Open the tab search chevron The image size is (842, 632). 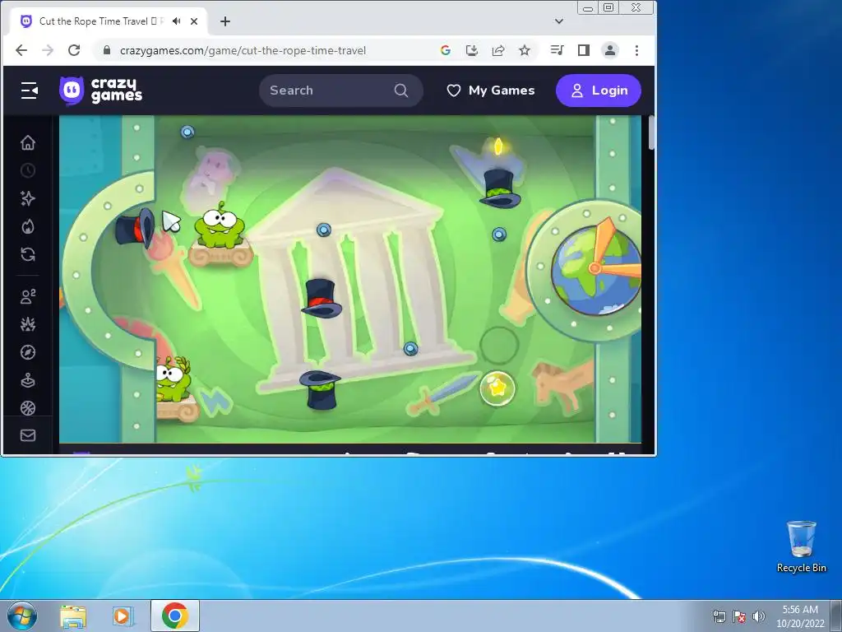click(x=559, y=21)
